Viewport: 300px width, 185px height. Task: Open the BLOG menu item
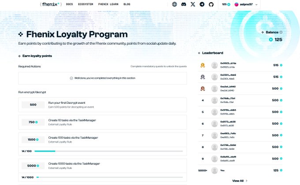127,4
